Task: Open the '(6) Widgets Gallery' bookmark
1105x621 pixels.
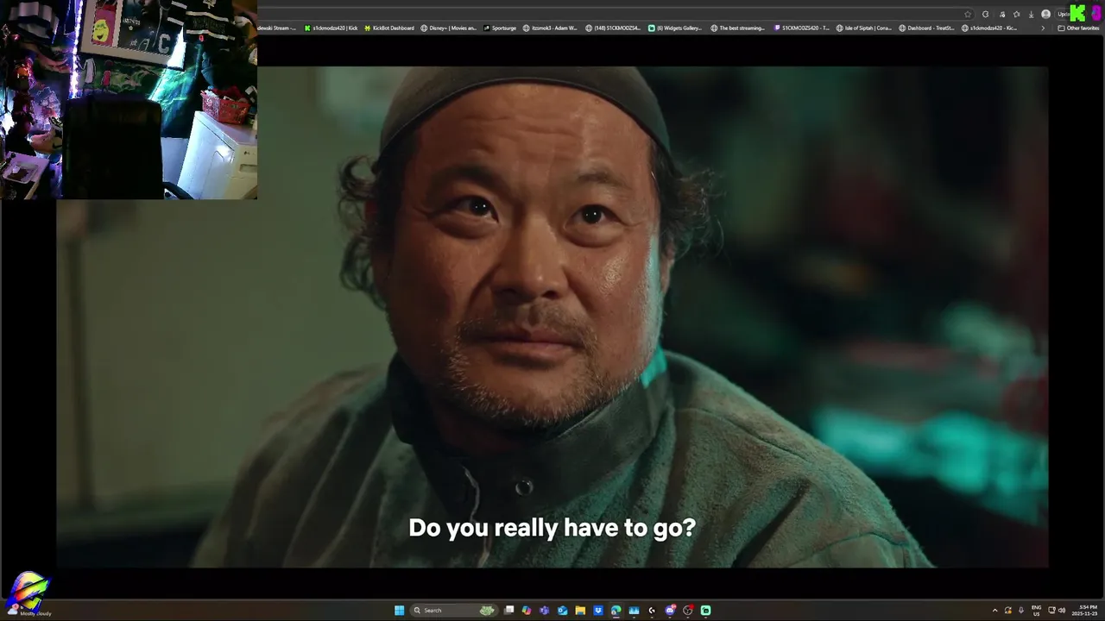Action: coord(675,28)
